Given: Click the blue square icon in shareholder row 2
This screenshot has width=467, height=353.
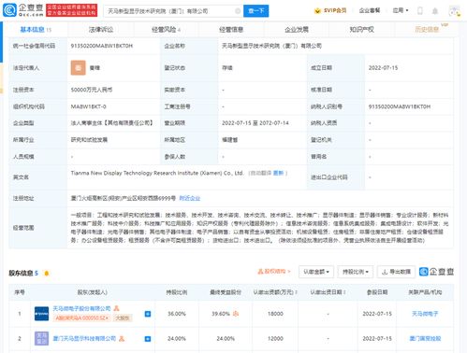Looking at the screenshot, I should (148, 339).
